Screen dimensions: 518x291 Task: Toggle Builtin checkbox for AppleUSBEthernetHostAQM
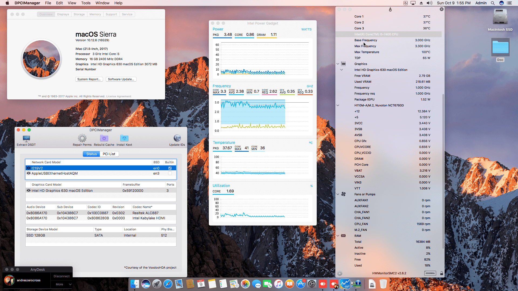tap(170, 173)
